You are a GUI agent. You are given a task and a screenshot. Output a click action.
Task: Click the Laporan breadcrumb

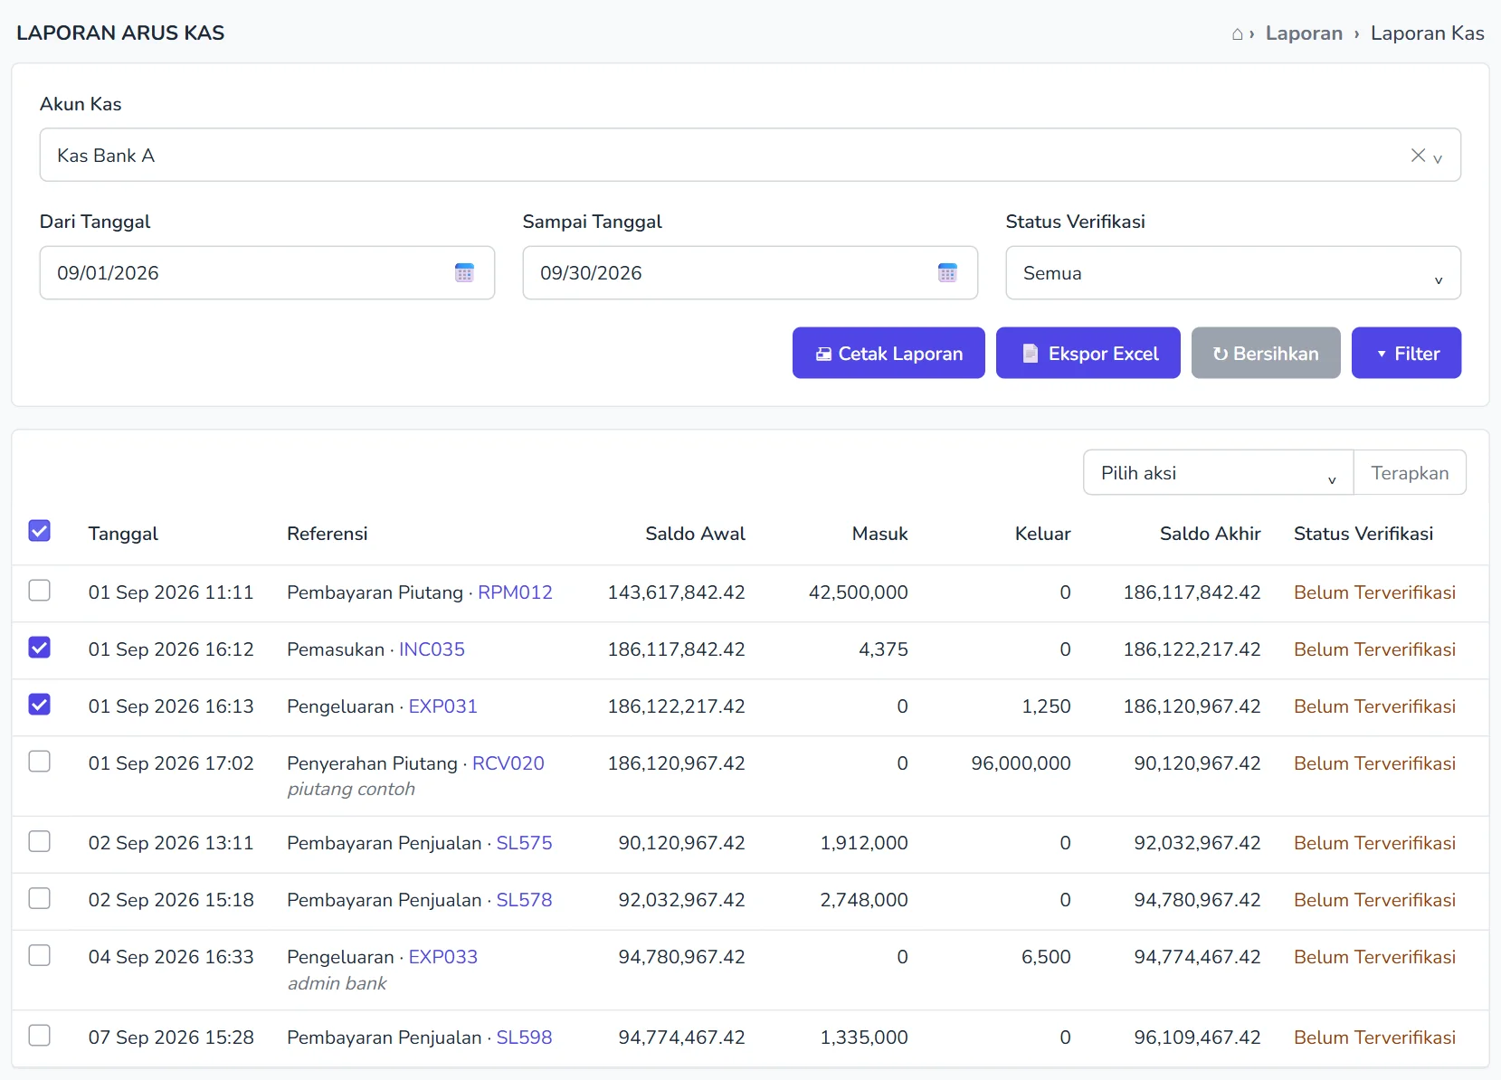1304,33
